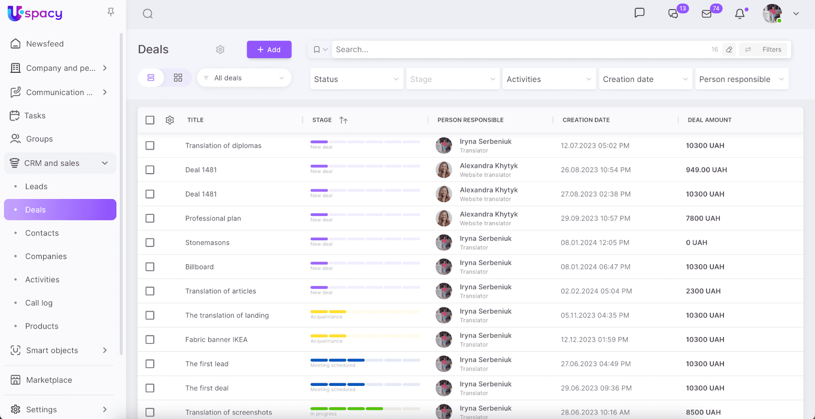The height and width of the screenshot is (419, 815).
Task: Click the stage progress bar for Billboard
Action: [365, 263]
